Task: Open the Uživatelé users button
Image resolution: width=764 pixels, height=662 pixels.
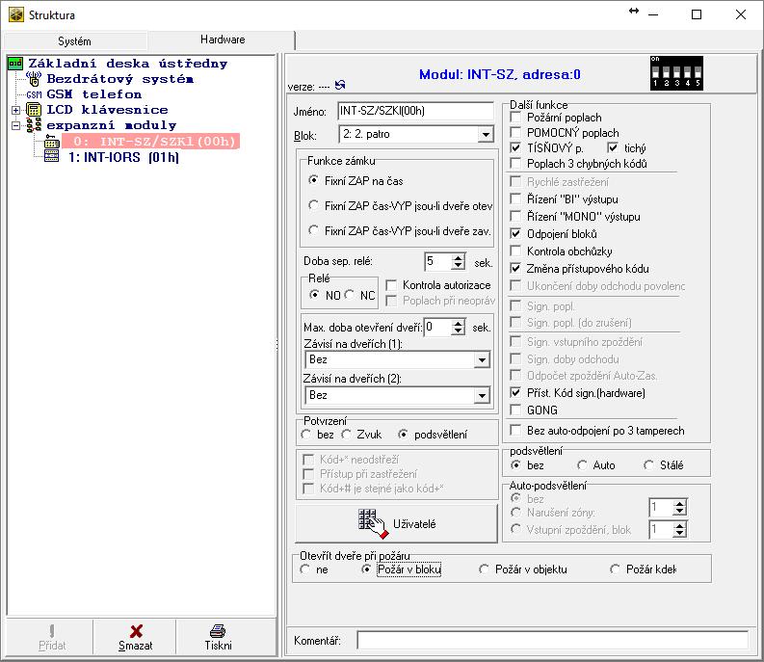Action: pyautogui.click(x=397, y=524)
